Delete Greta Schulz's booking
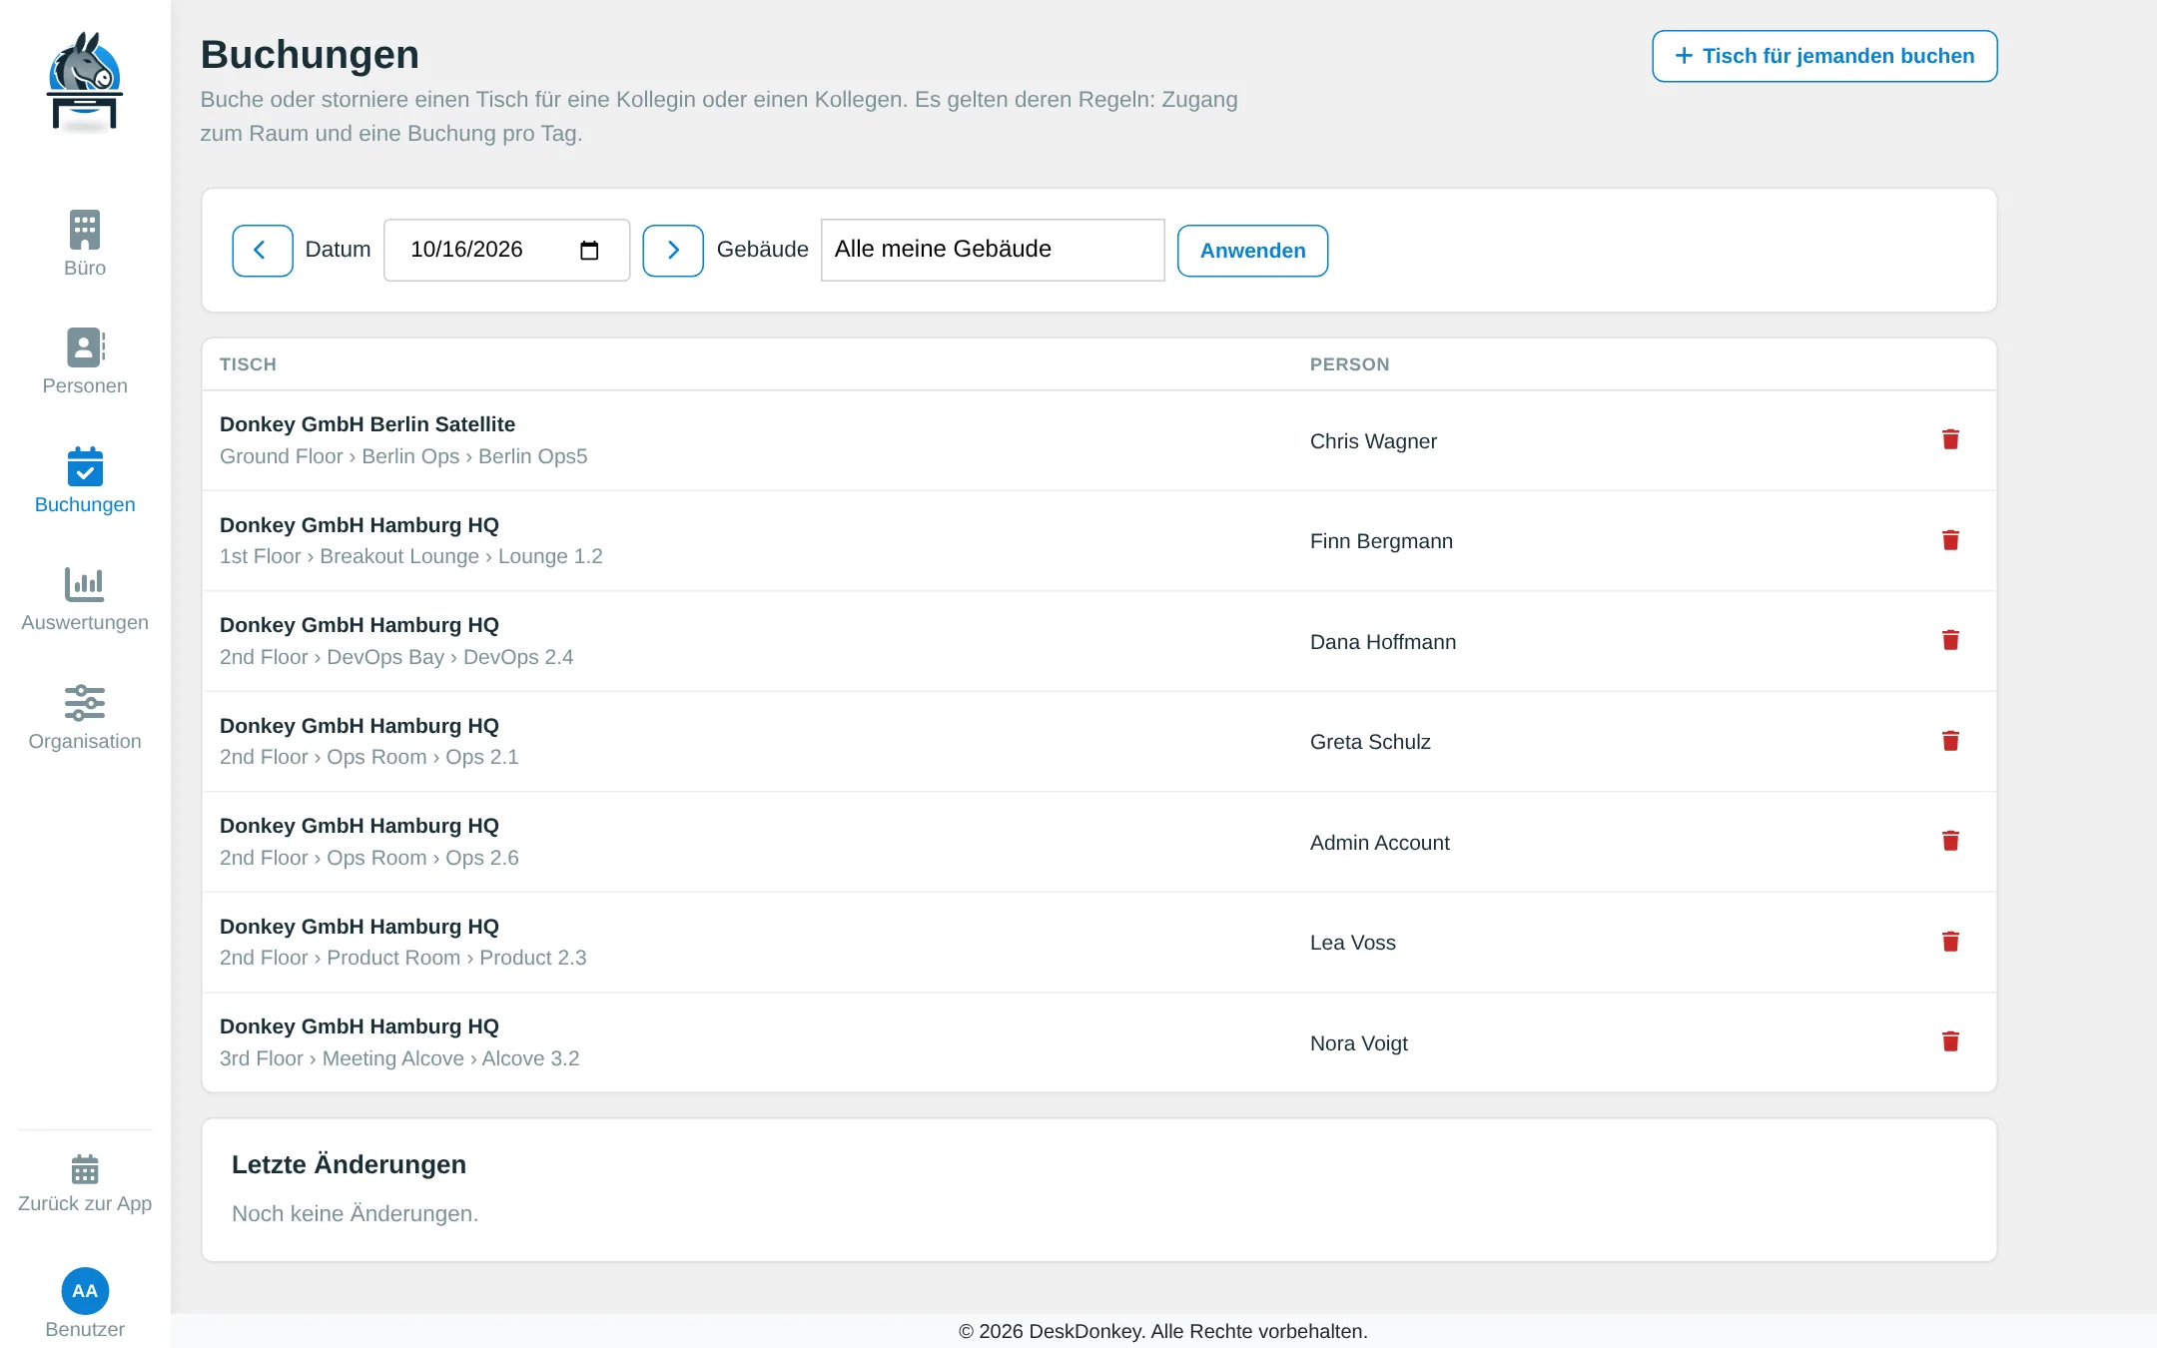 click(1950, 741)
